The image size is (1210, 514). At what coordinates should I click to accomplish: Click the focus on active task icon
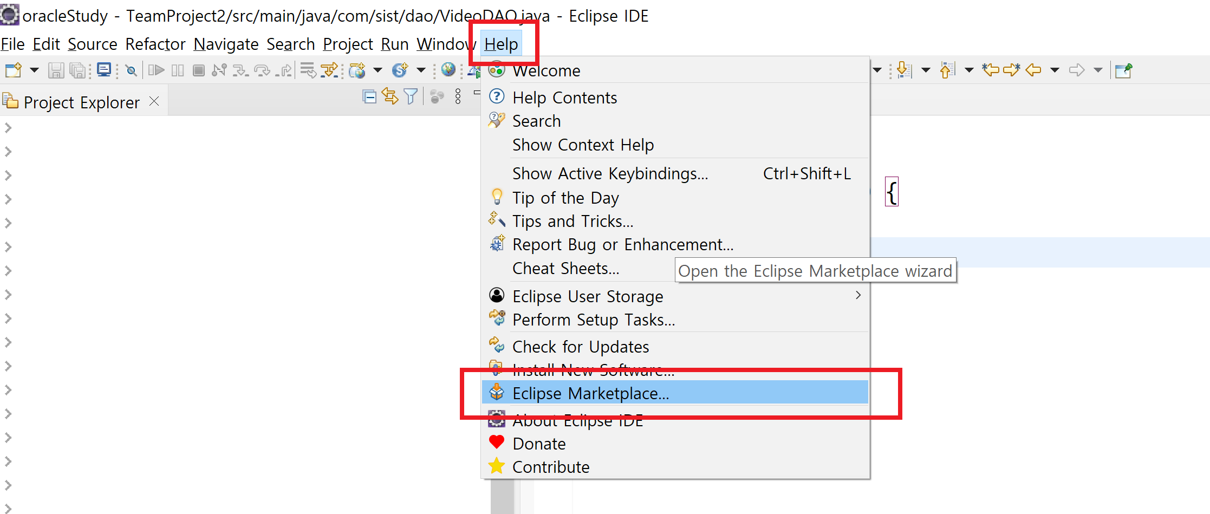(x=437, y=96)
